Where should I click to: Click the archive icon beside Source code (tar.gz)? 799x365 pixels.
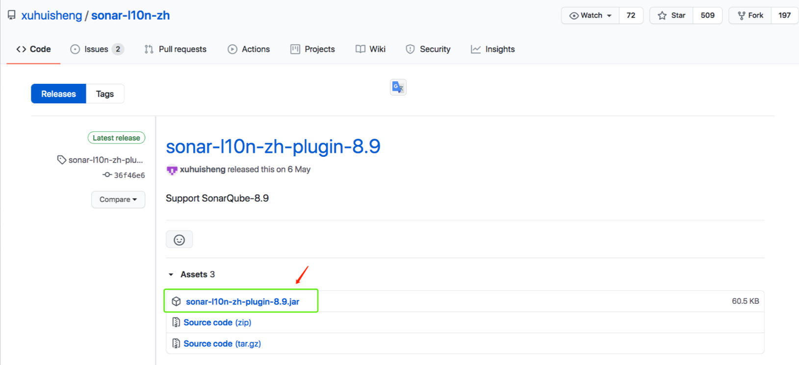176,343
